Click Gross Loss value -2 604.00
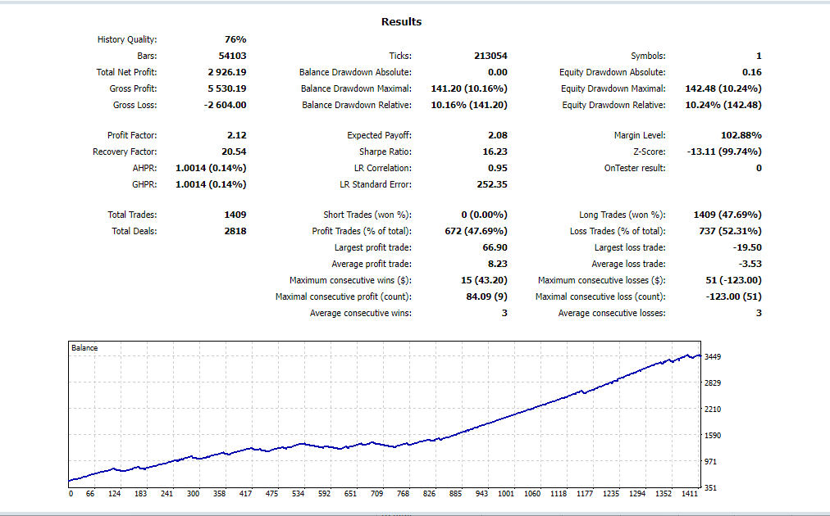The width and height of the screenshot is (830, 516). [x=225, y=105]
